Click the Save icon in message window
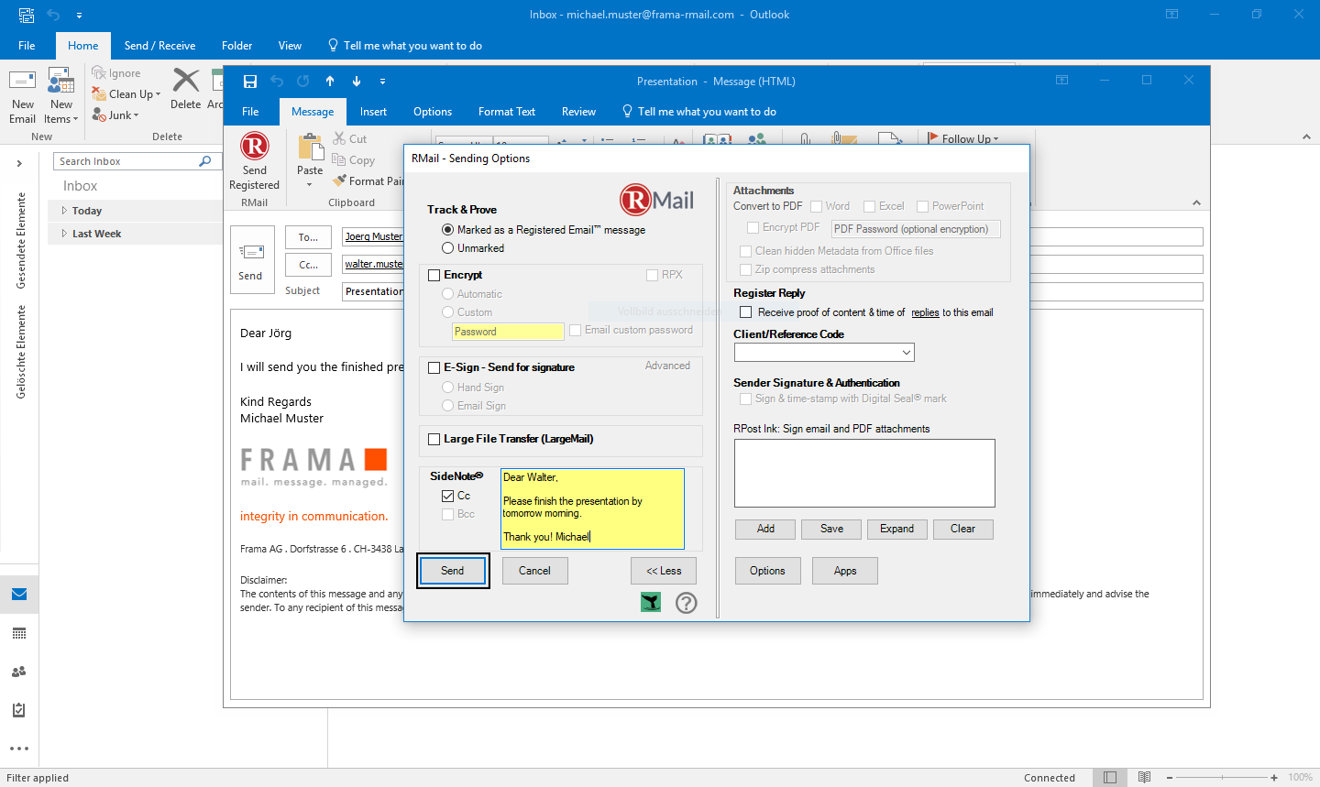The width and height of the screenshot is (1320, 787). coord(249,81)
